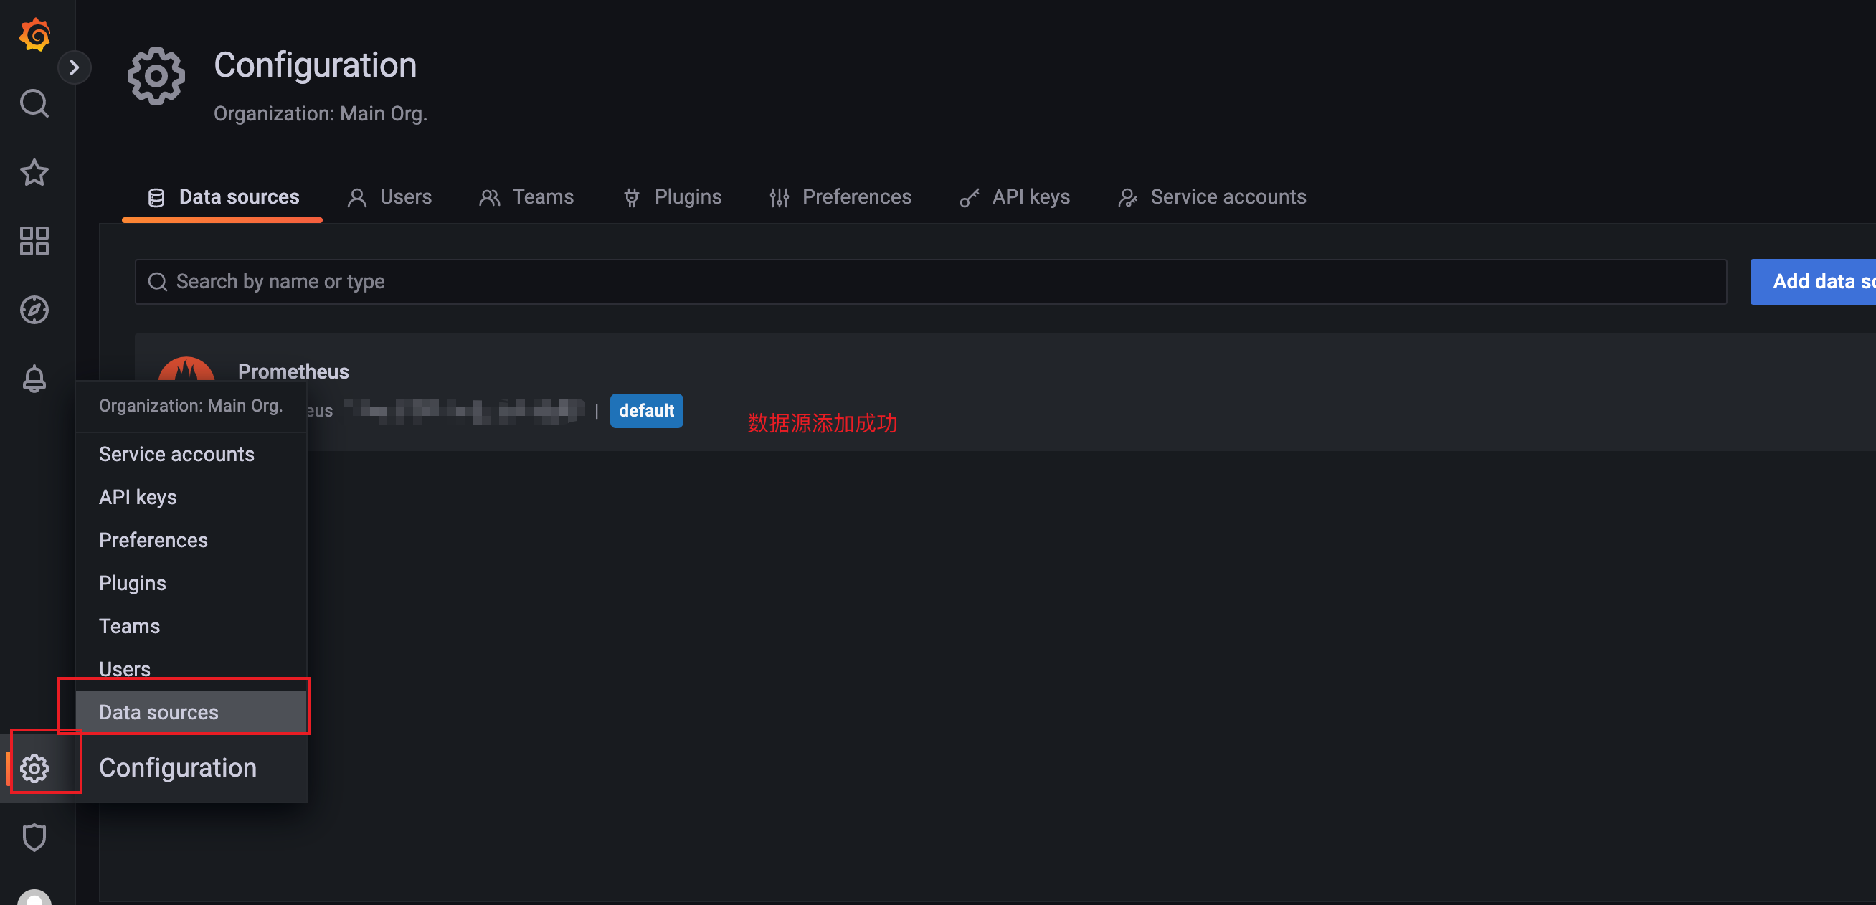
Task: Click the user avatar in the sidebar
Action: [34, 898]
